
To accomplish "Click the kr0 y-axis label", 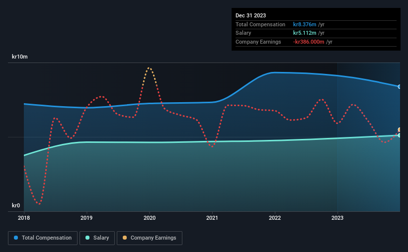I will pyautogui.click(x=16, y=205).
